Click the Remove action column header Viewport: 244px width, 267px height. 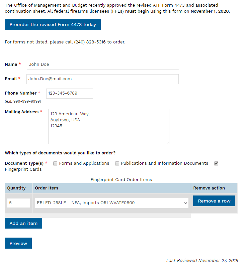[209, 188]
